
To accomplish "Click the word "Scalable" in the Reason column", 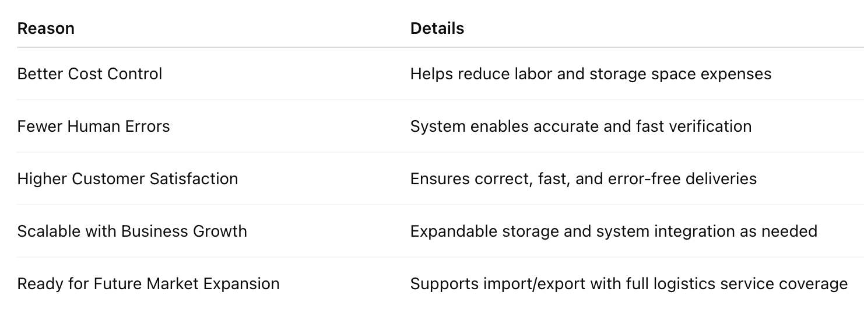I will tap(49, 231).
